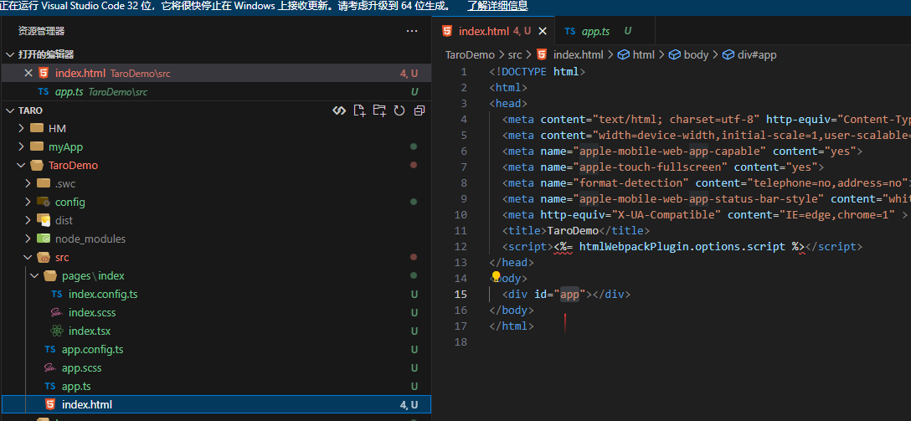Collapse the src folder chevron

click(28, 257)
